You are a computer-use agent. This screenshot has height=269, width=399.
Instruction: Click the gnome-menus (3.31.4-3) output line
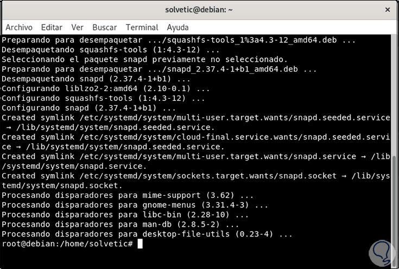(135, 205)
